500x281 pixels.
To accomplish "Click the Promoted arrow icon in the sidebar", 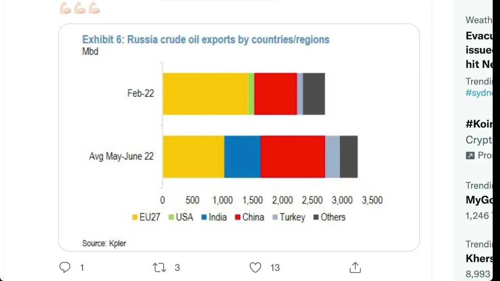I will click(x=470, y=155).
